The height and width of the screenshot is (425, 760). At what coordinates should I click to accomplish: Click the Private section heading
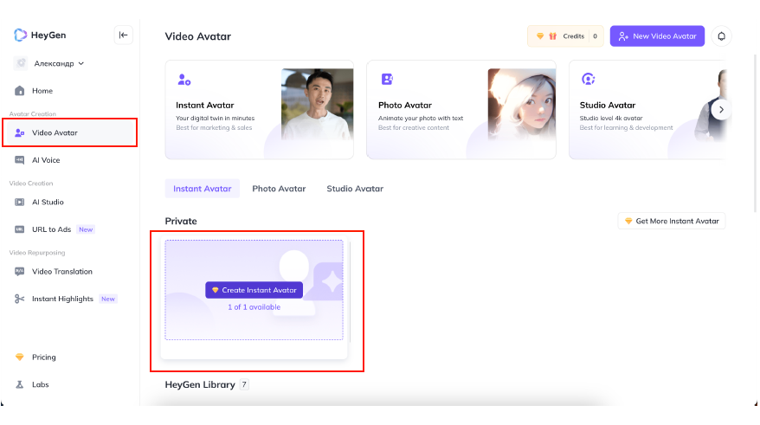click(181, 221)
